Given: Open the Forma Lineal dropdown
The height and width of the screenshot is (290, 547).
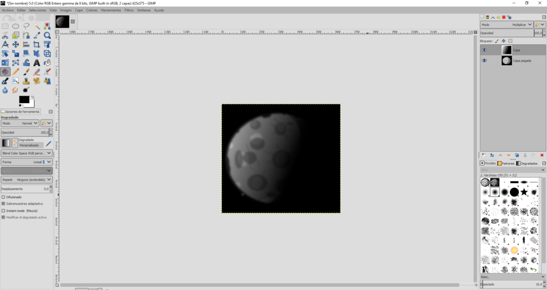Looking at the screenshot, I should click(x=27, y=162).
